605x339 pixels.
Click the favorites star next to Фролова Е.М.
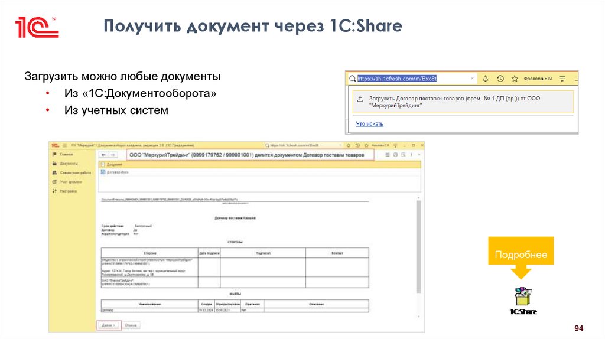(x=515, y=79)
